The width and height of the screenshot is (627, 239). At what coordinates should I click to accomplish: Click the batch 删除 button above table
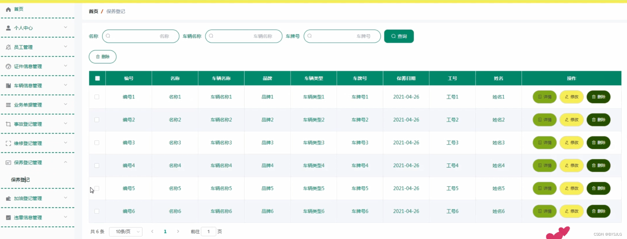click(103, 57)
